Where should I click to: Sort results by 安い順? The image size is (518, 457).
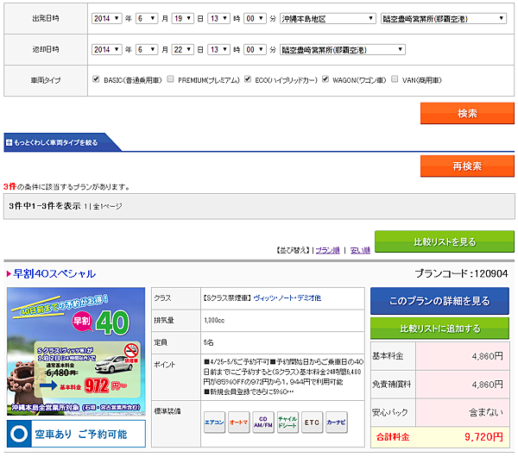(360, 250)
